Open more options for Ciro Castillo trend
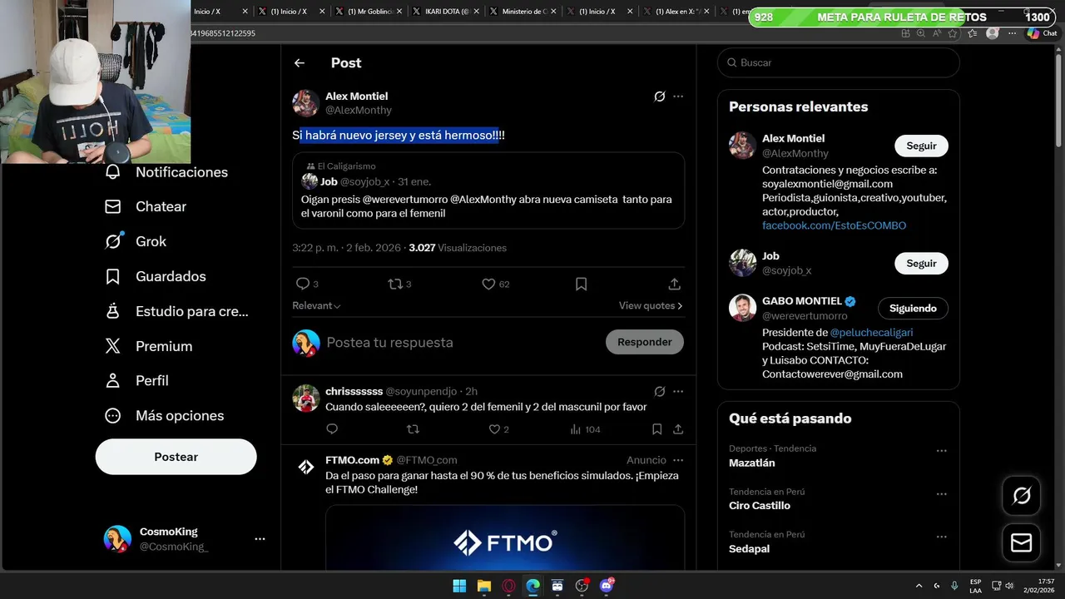 tap(942, 494)
